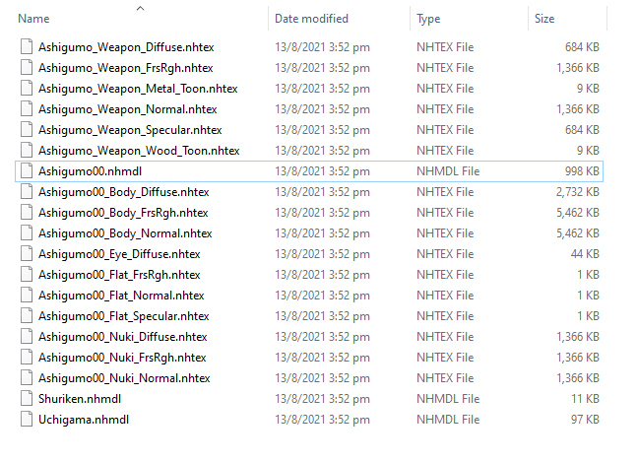Click the file icon of Ashigumo00_Eye_Diffuse.nhtex
Viewport: 637px width, 462px height.
tap(27, 254)
